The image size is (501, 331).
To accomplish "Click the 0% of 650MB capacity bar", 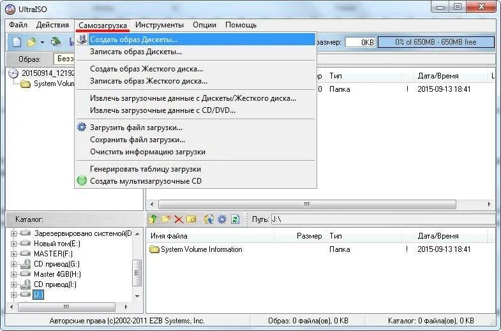I will [x=436, y=42].
